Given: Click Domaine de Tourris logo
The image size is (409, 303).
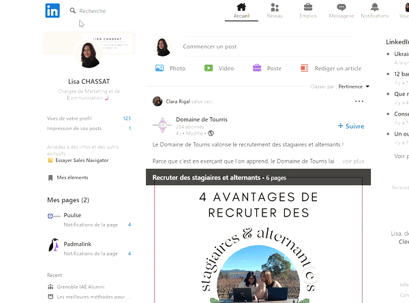Looking at the screenshot, I should coord(162,125).
